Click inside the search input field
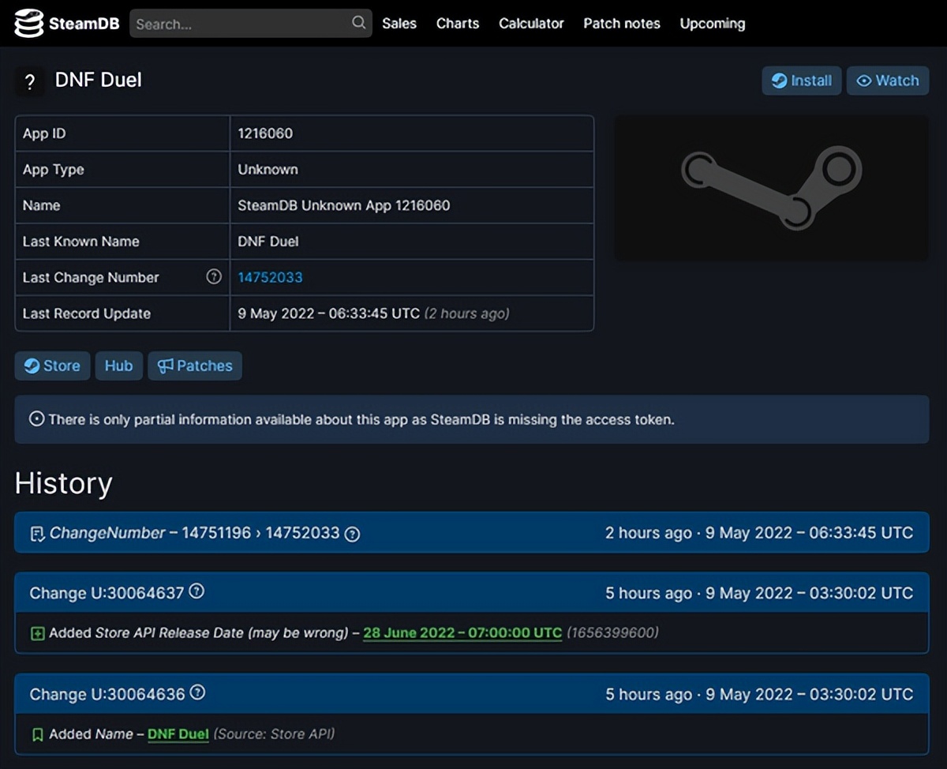 coord(237,23)
